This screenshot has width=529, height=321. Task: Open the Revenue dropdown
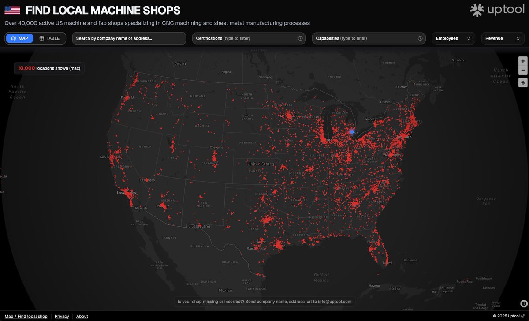tap(503, 38)
